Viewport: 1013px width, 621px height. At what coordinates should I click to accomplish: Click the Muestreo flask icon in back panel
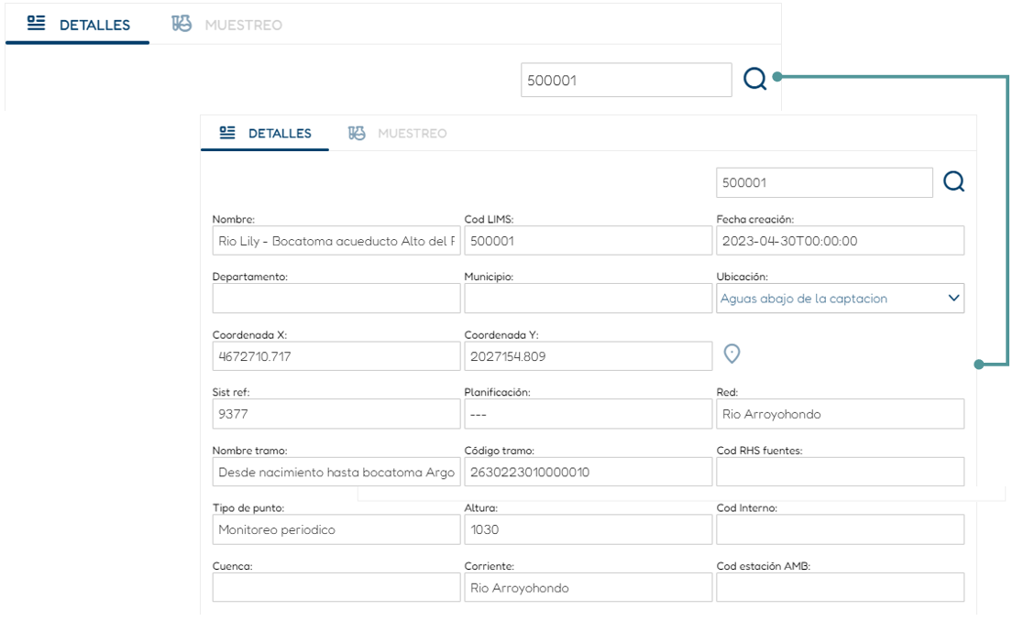point(182,24)
